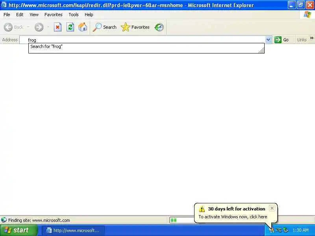Open the File menu
Image resolution: width=315 pixels, height=236 pixels.
tap(7, 15)
